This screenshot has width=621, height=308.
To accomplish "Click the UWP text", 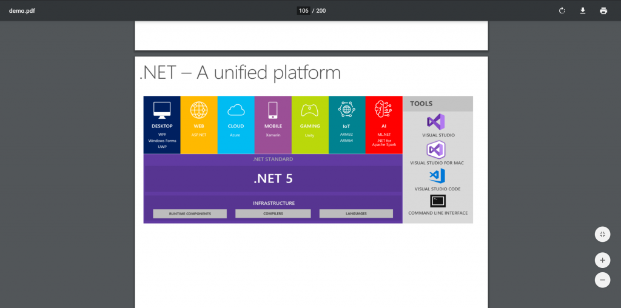I will pos(162,147).
